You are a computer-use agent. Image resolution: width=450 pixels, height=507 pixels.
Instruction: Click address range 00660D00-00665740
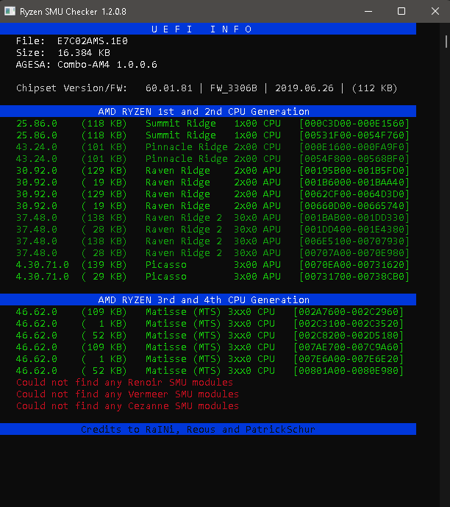click(354, 206)
